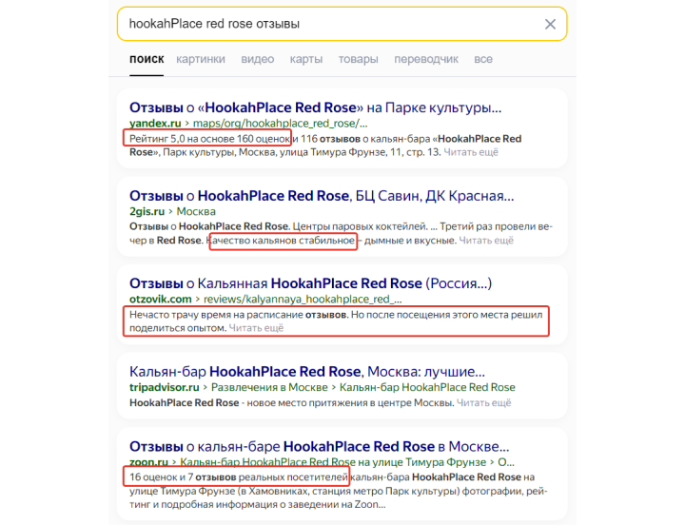Switch to the 'картинки' tab
The width and height of the screenshot is (685, 525).
click(x=201, y=59)
